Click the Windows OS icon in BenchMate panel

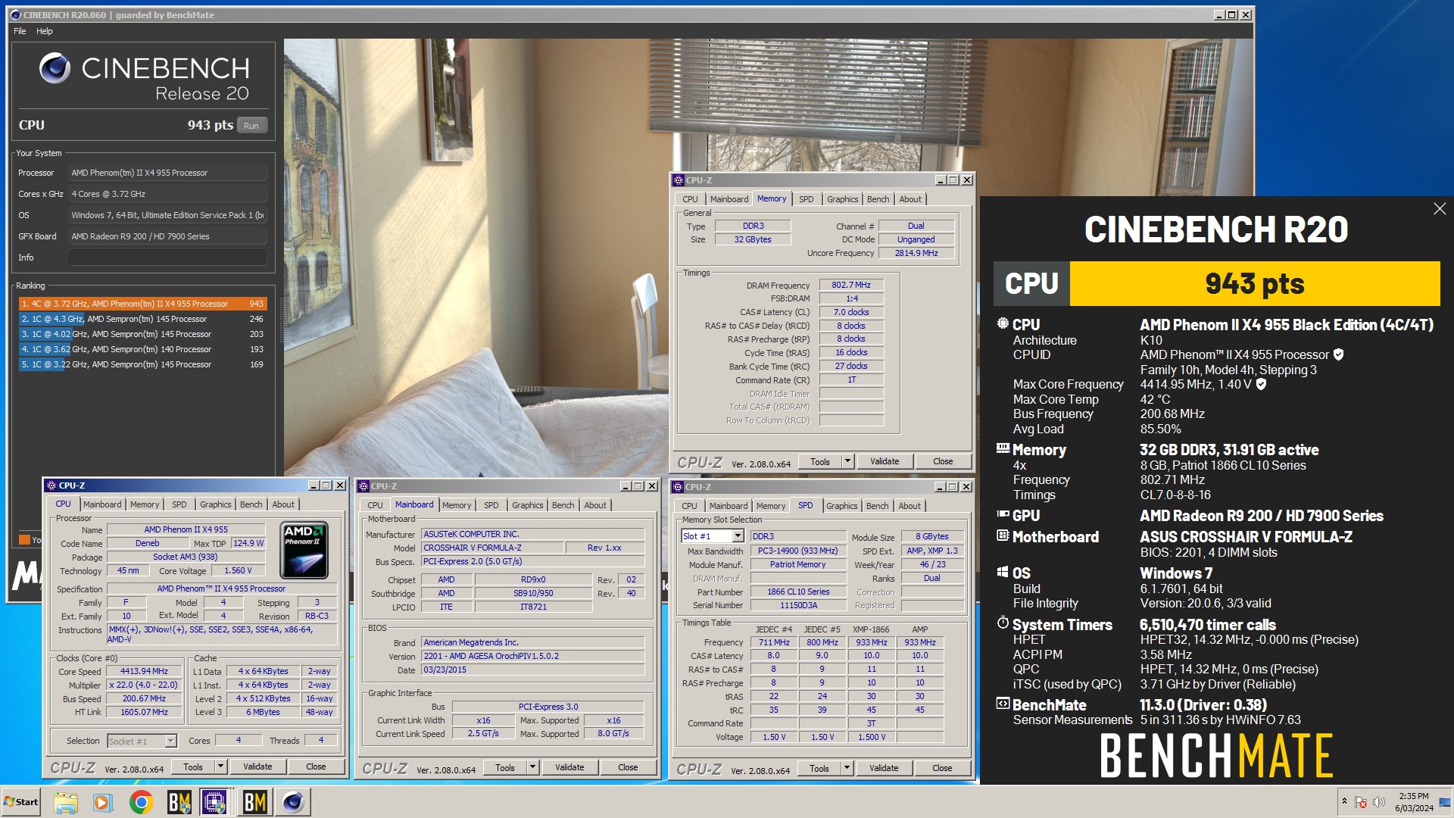1003,572
